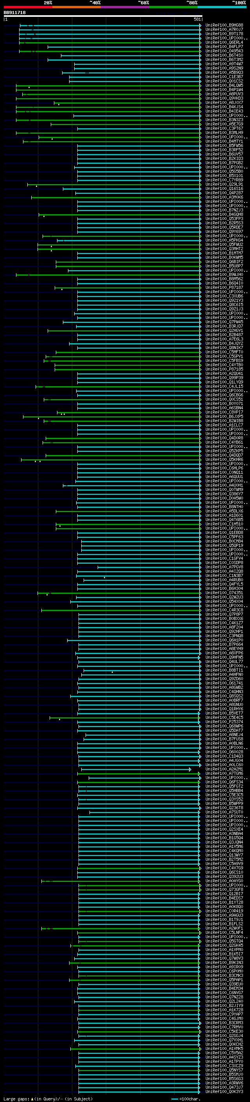
Task: Click the cyan alignment bar for UniRef100_Q4P287
Action: [138, 194]
